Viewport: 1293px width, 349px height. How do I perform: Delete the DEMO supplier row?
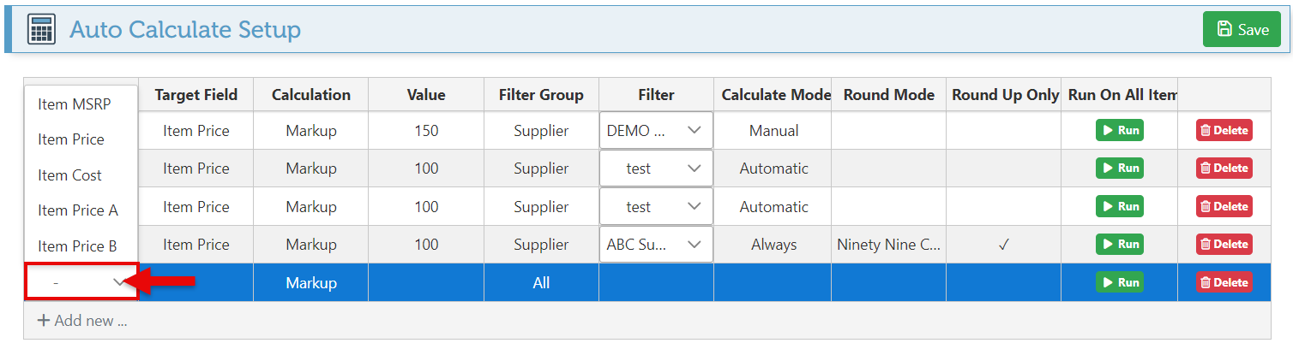tap(1224, 131)
